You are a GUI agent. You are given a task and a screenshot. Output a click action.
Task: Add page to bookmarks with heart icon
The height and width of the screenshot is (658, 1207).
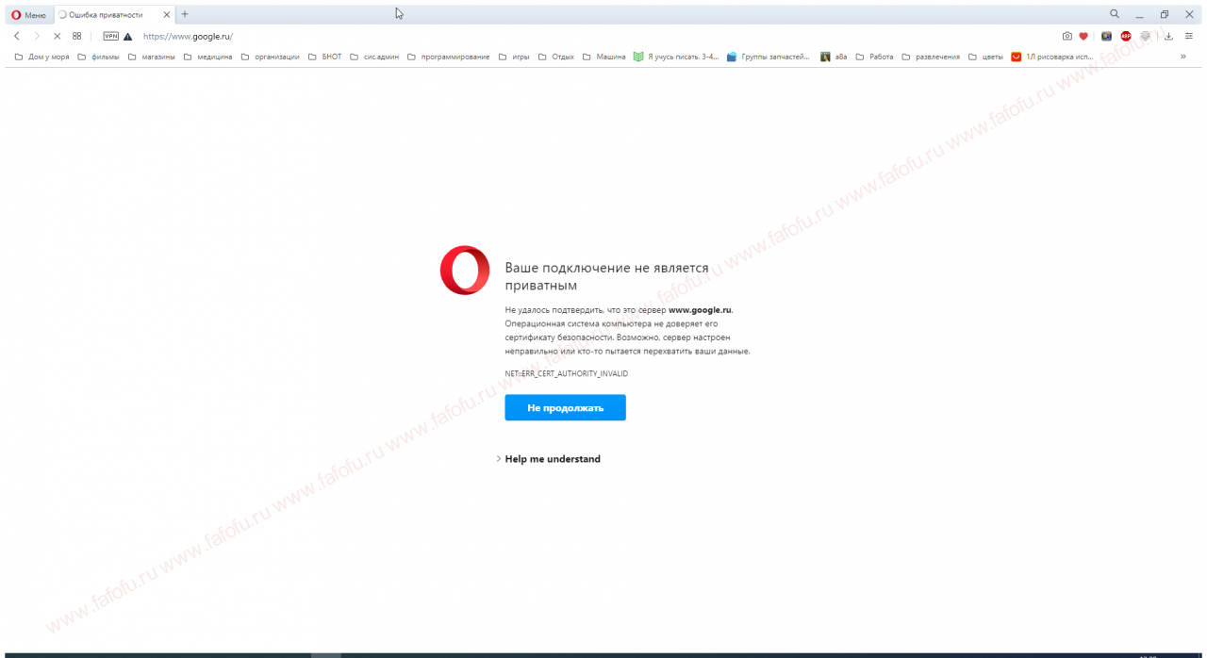[x=1083, y=36]
